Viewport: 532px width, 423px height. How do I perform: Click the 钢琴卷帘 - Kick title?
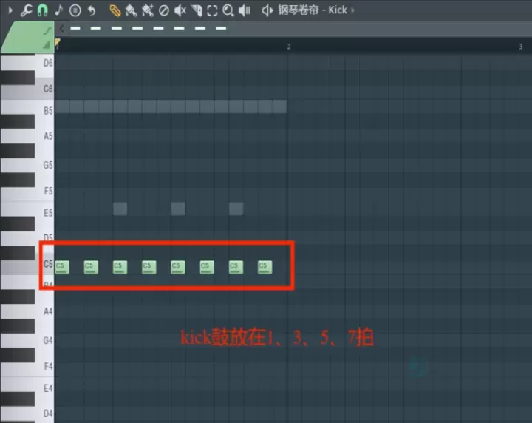313,10
